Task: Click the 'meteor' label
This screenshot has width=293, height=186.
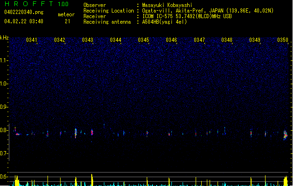Action: coord(66,14)
